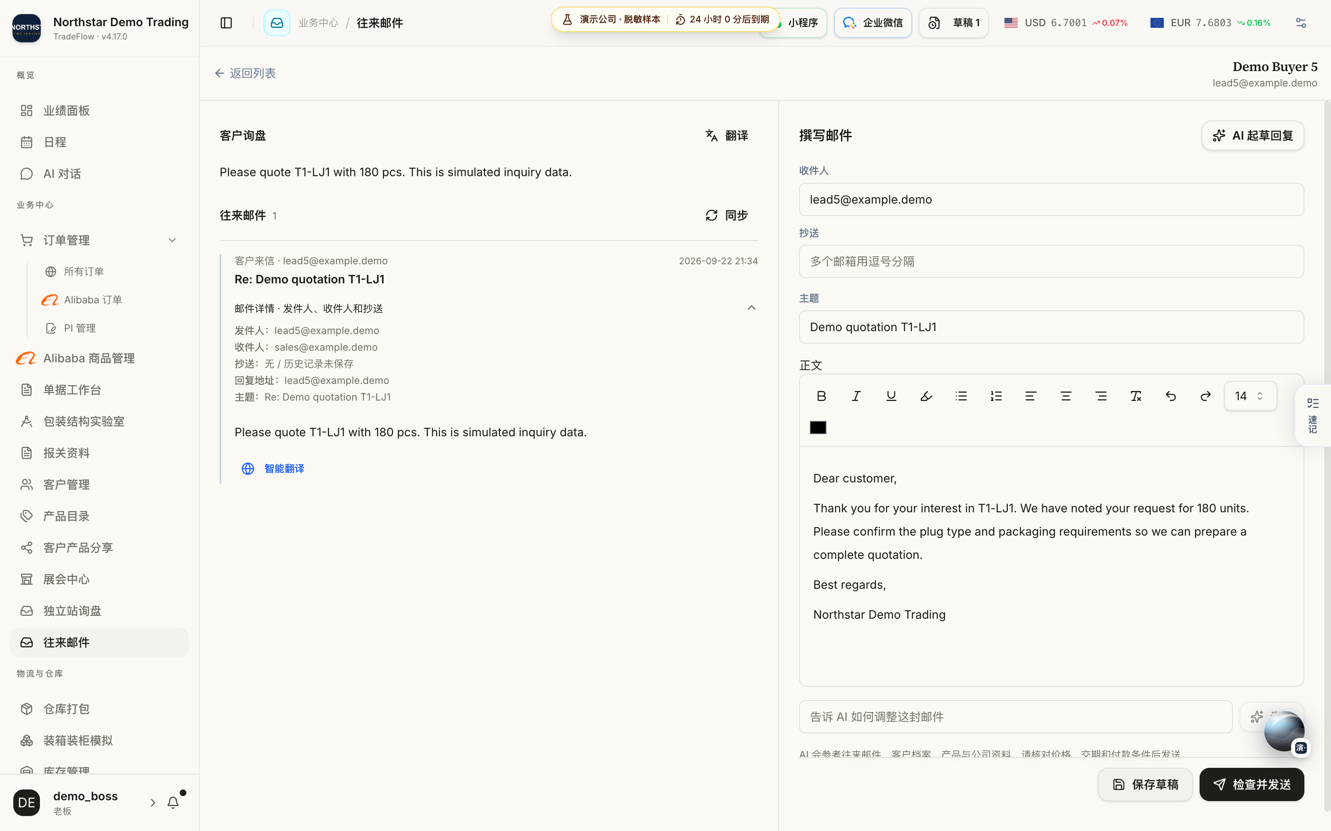
Task: Click the 抄送 input field
Action: (x=1051, y=262)
